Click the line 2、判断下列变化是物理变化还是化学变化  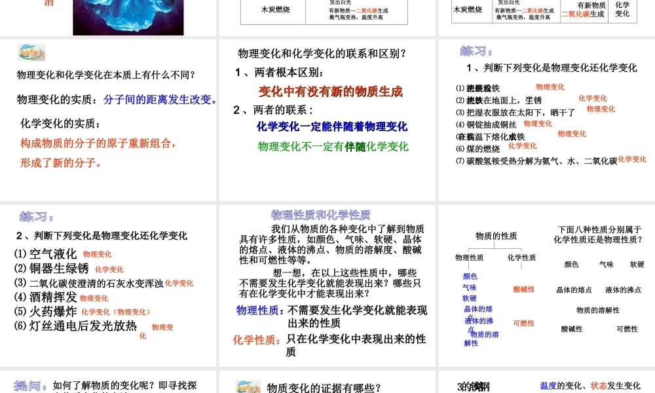[x=102, y=236]
